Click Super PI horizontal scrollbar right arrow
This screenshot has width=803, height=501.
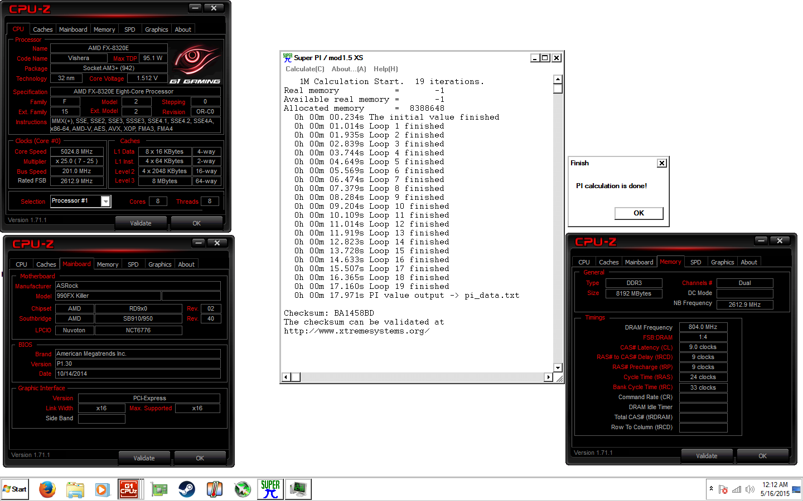point(548,377)
